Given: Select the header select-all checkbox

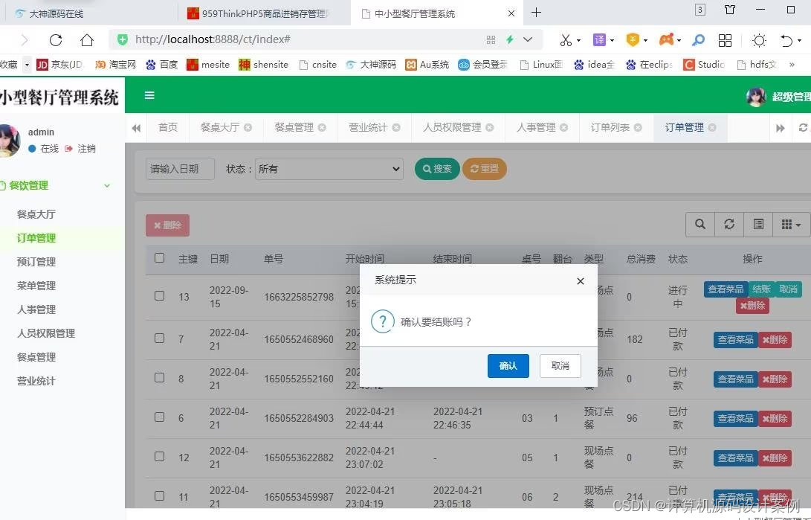Looking at the screenshot, I should pyautogui.click(x=159, y=257).
